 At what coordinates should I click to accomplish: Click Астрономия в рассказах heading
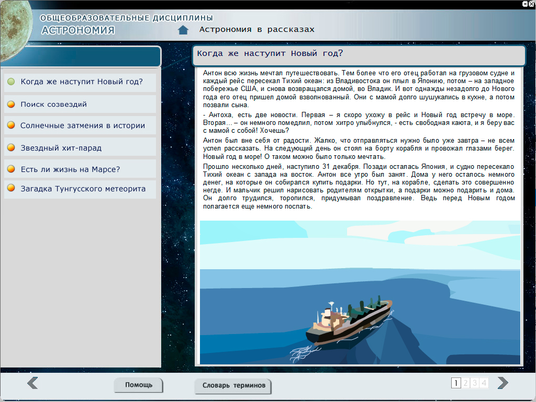click(x=256, y=29)
